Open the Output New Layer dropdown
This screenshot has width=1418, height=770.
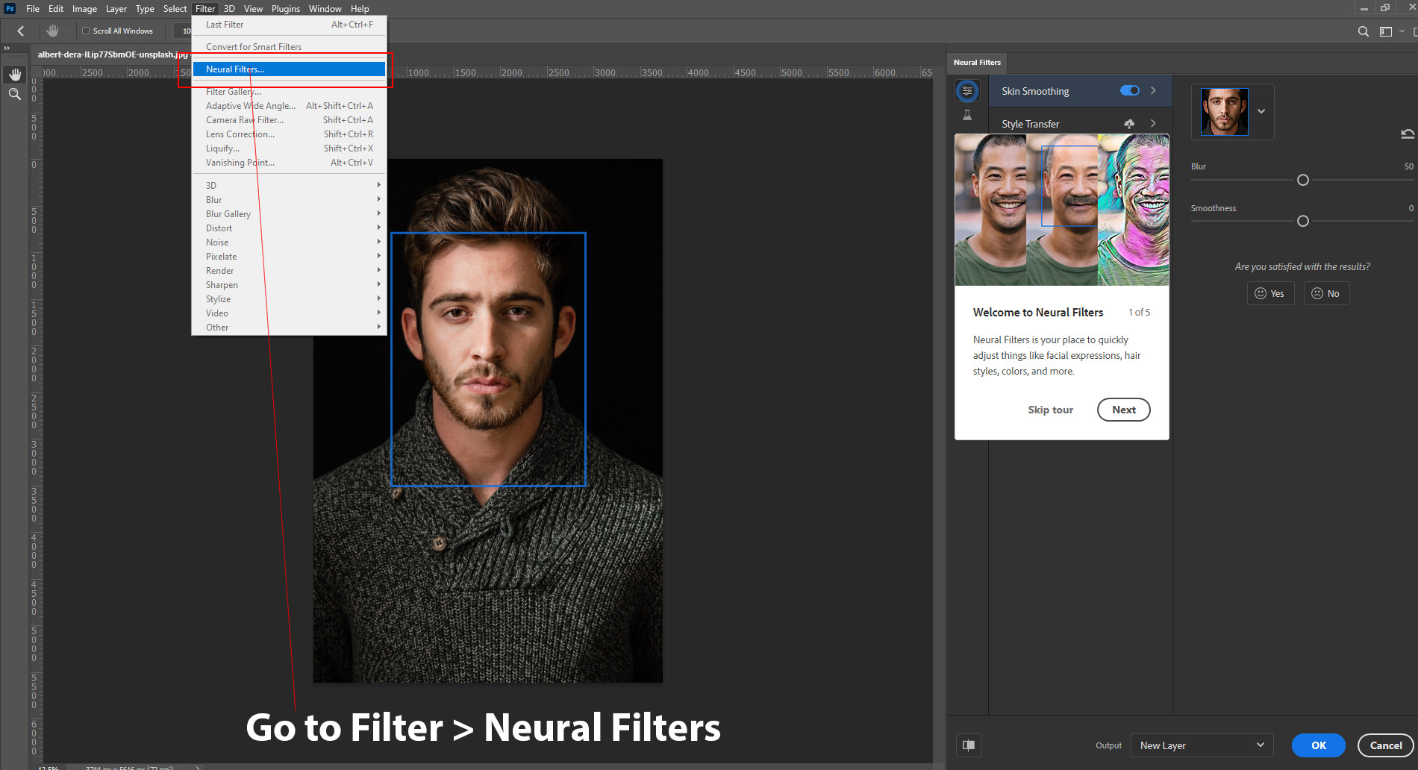1202,745
